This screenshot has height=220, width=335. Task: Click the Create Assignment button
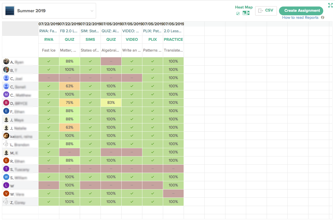[301, 11]
